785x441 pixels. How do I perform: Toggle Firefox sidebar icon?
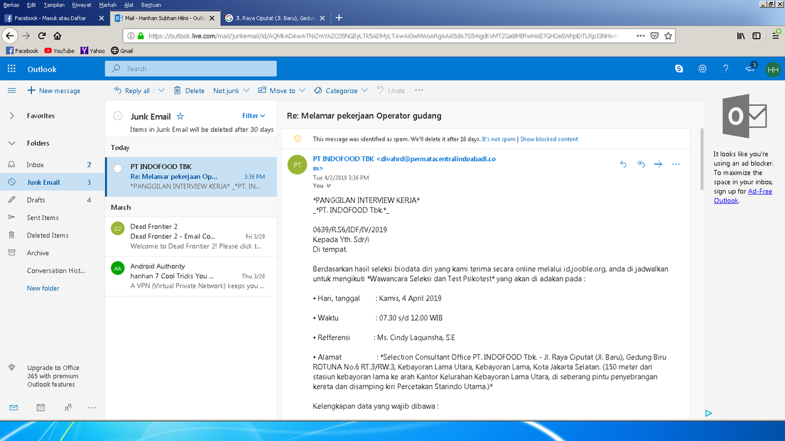pos(757,36)
